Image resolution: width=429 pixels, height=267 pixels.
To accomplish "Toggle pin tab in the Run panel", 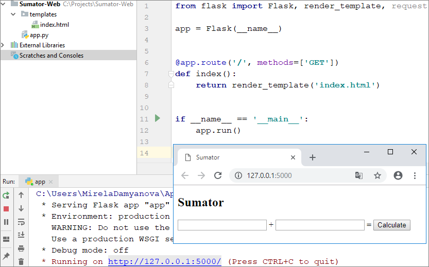I will point(6,256).
